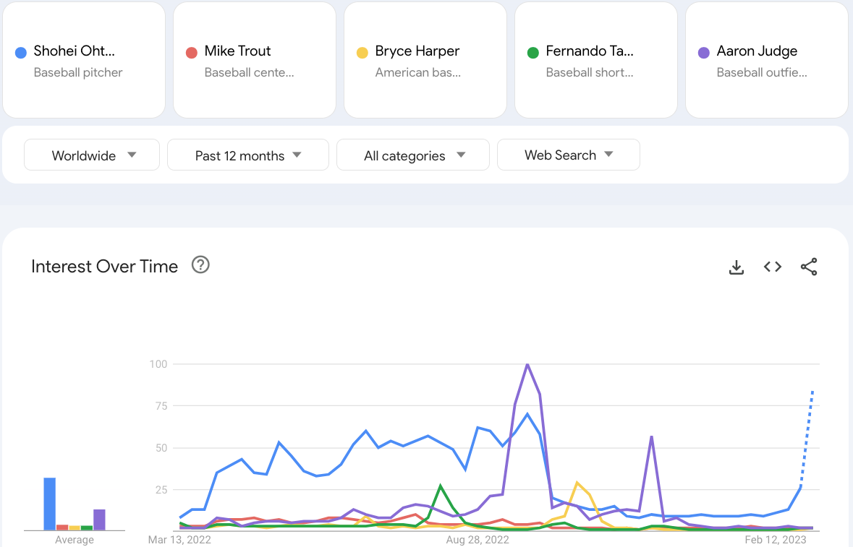Click the 'Average' label under the bars
Image resolution: width=853 pixels, height=547 pixels.
tap(74, 539)
